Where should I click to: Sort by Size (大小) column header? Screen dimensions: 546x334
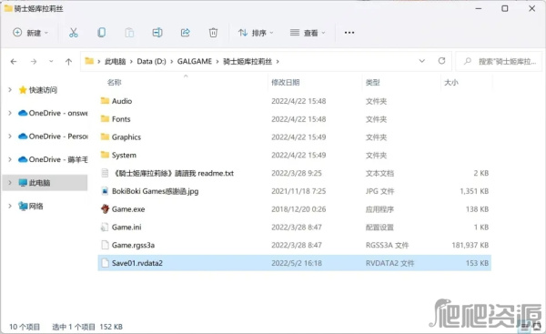[x=451, y=83]
